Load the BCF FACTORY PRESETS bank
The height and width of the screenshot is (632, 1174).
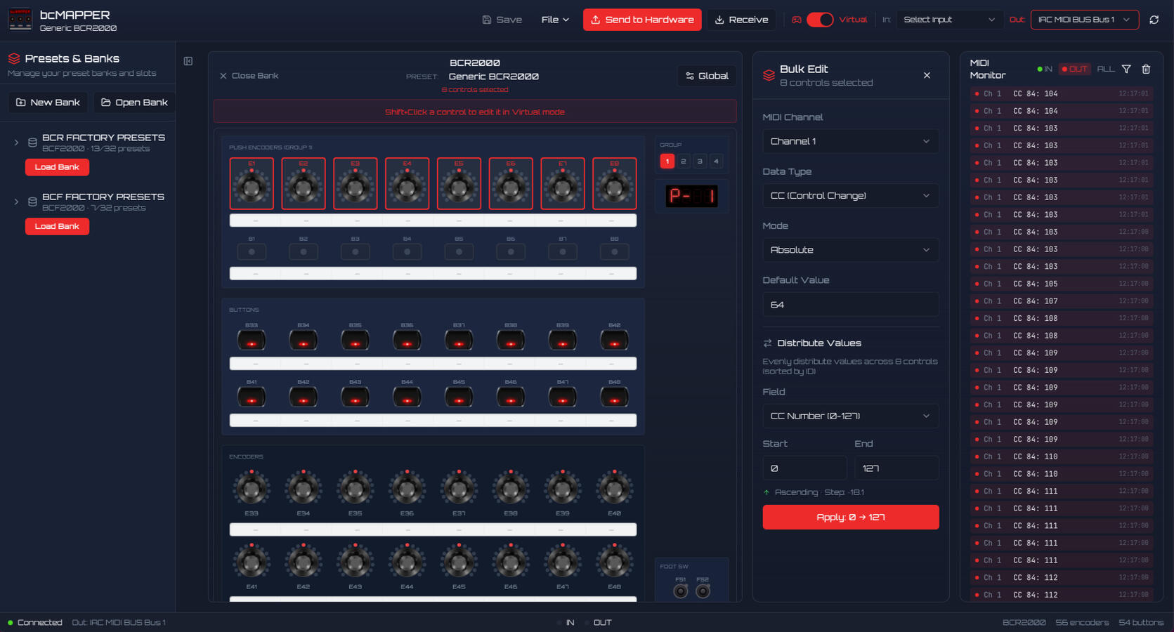coord(57,226)
